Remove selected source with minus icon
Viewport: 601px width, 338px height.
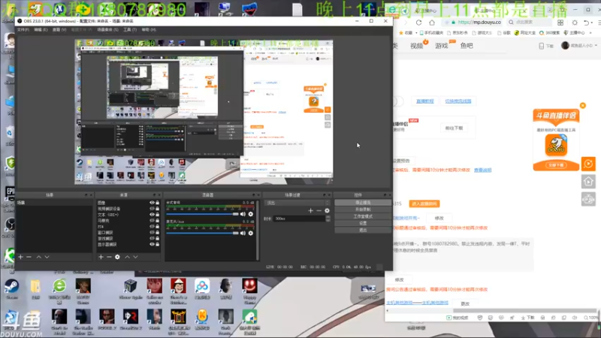[109, 257]
